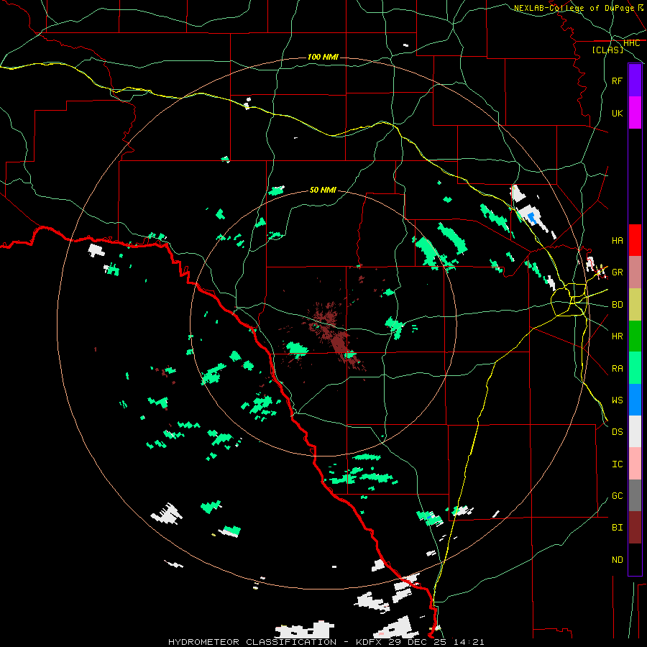Click the light pink IC legend swatch
Screen dimensions: 647x647
(x=635, y=464)
